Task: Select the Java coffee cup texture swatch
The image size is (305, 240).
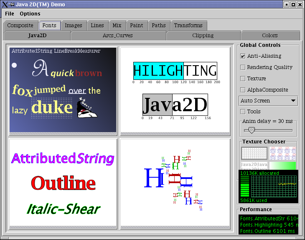Action: [x=283, y=153]
